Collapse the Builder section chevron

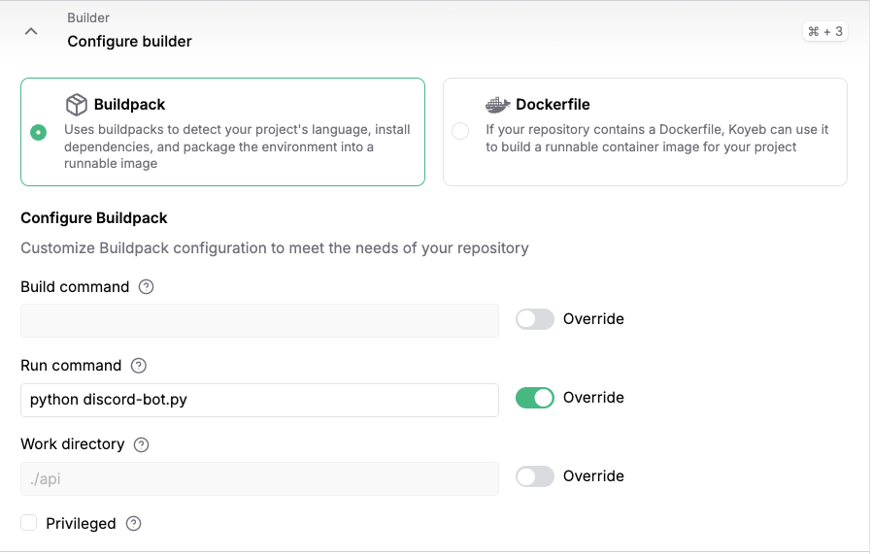point(31,32)
